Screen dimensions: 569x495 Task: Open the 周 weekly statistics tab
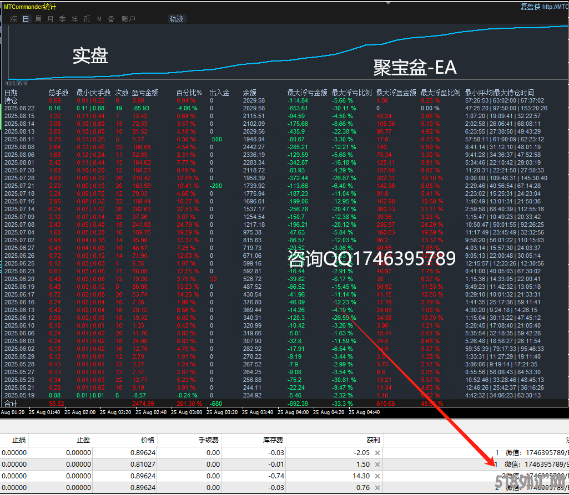point(38,19)
